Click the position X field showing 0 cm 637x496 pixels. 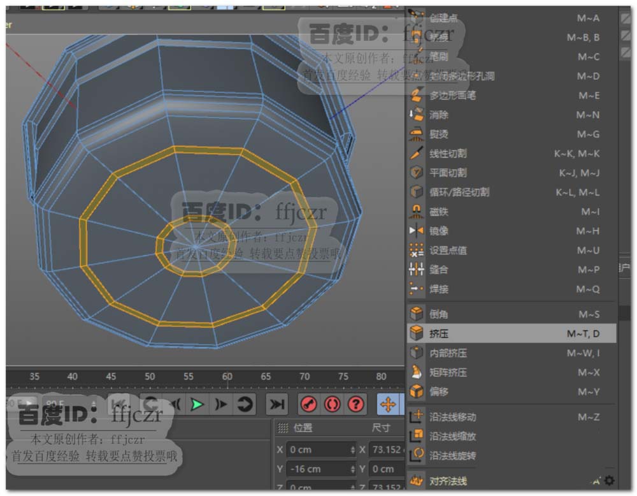pos(321,449)
